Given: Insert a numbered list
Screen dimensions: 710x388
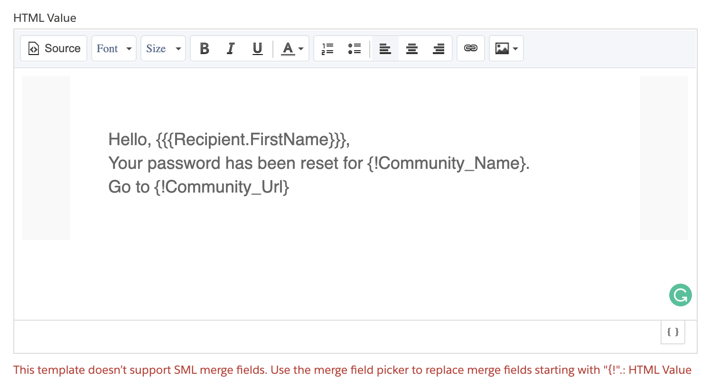Looking at the screenshot, I should point(327,48).
